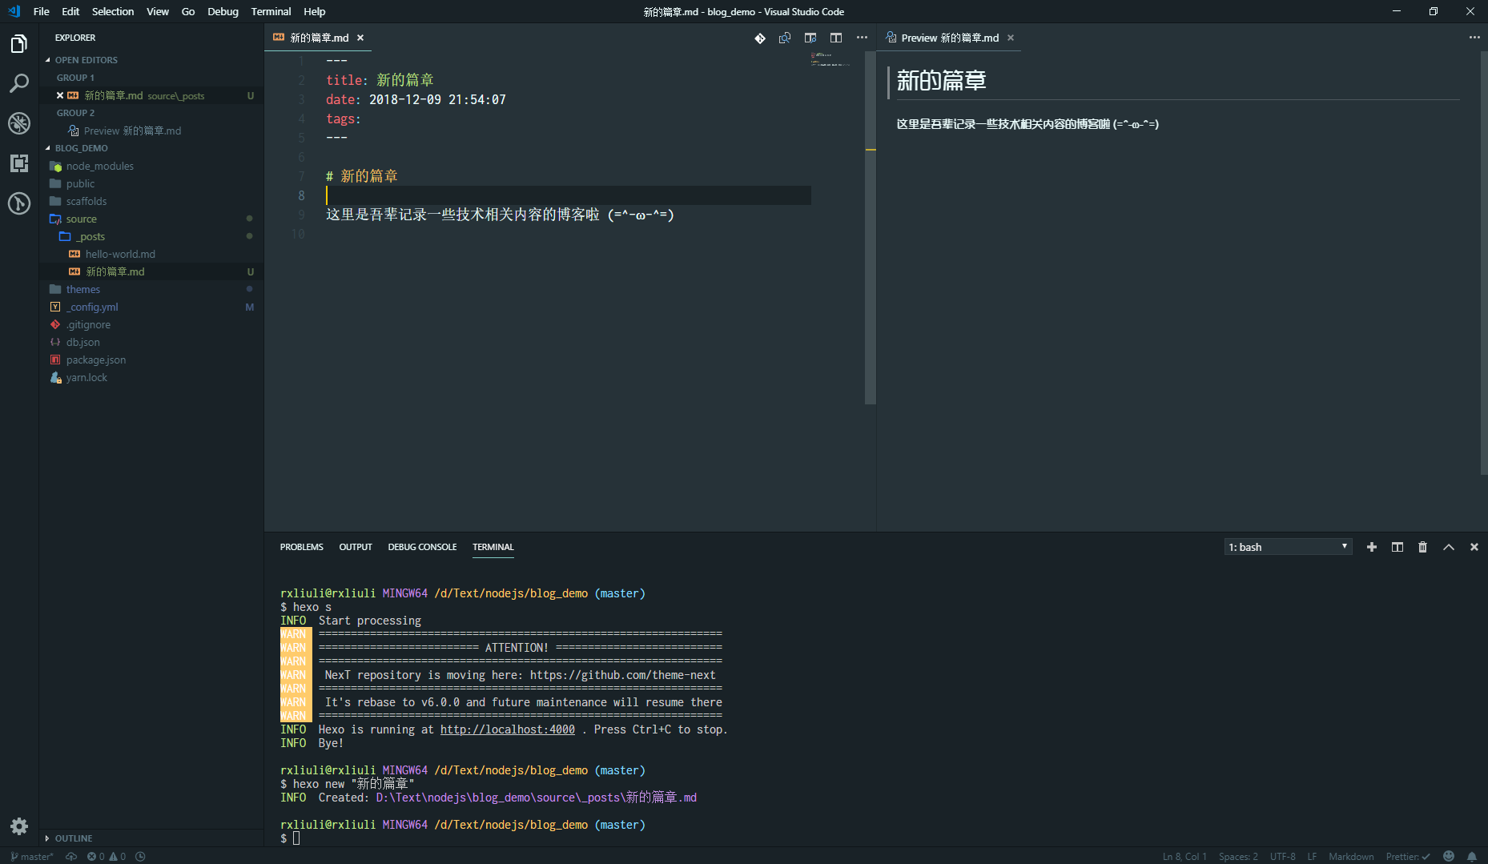Image resolution: width=1488 pixels, height=864 pixels.
Task: Open the Search view in the activity bar
Action: pyautogui.click(x=19, y=83)
